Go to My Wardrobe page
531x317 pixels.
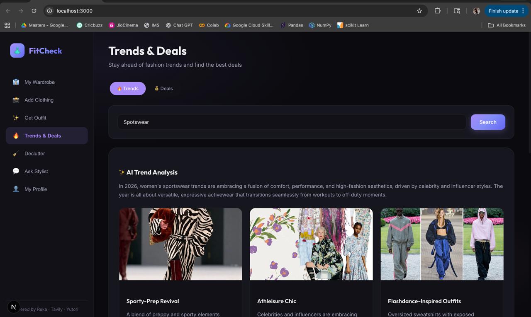(x=47, y=82)
